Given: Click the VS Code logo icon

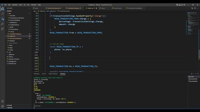Looking at the screenshot, I should tap(2, 5).
